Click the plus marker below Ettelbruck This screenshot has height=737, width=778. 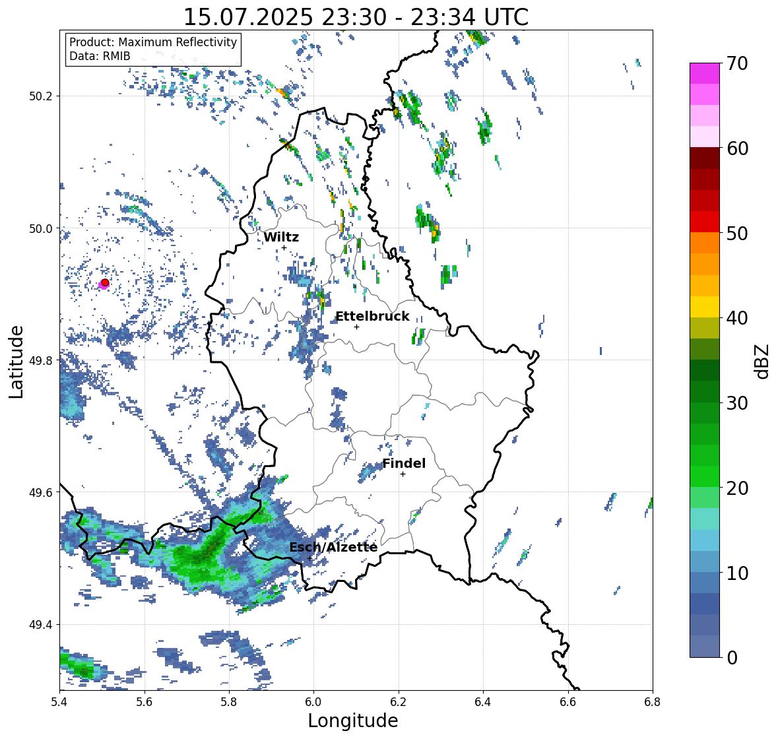point(356,327)
